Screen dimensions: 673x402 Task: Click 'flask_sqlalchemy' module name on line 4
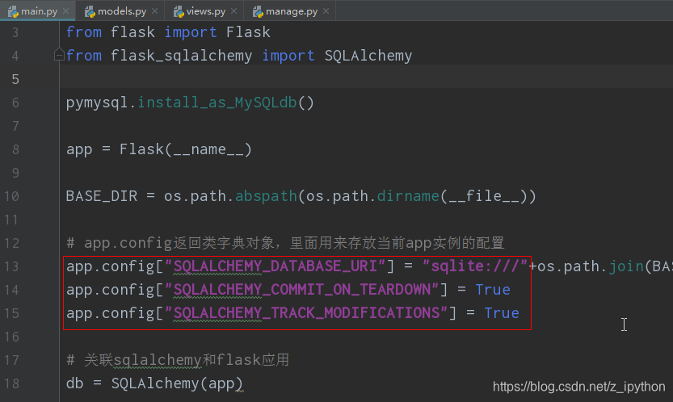pos(181,56)
